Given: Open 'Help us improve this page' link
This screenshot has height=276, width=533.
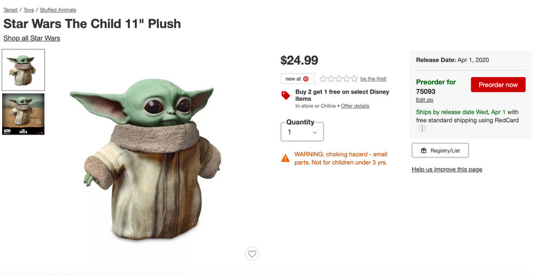Looking at the screenshot, I should (447, 170).
